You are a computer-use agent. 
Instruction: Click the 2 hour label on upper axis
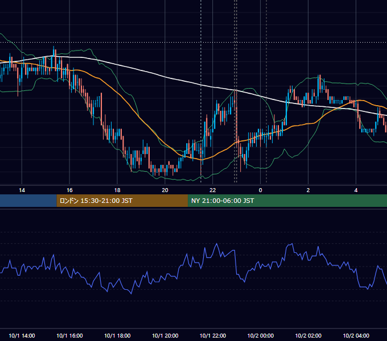coord(308,190)
